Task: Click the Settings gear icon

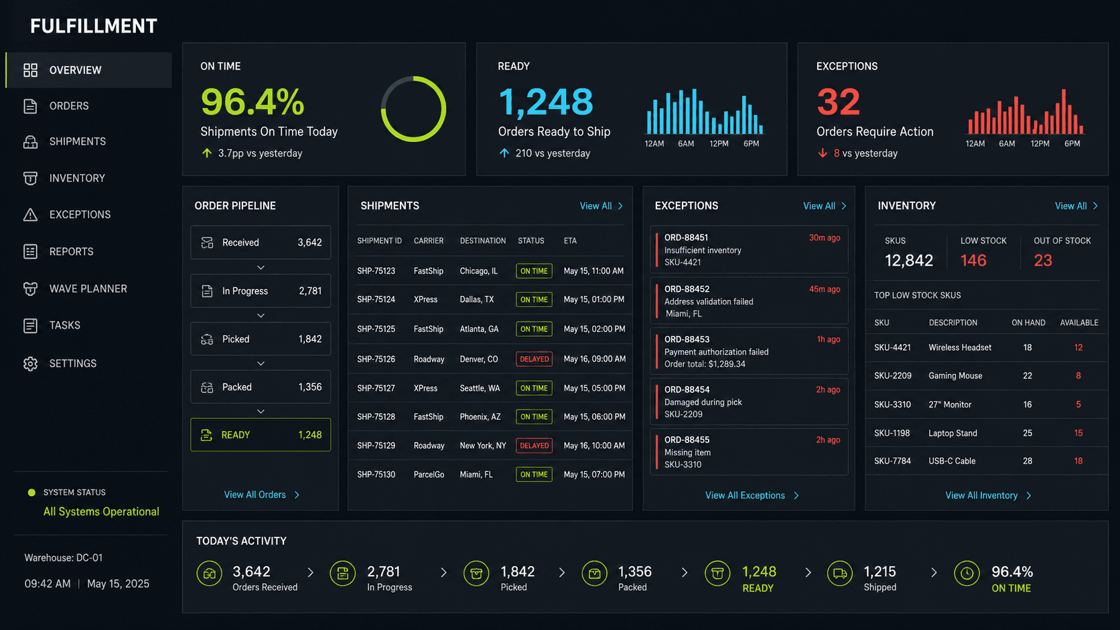Action: tap(30, 364)
